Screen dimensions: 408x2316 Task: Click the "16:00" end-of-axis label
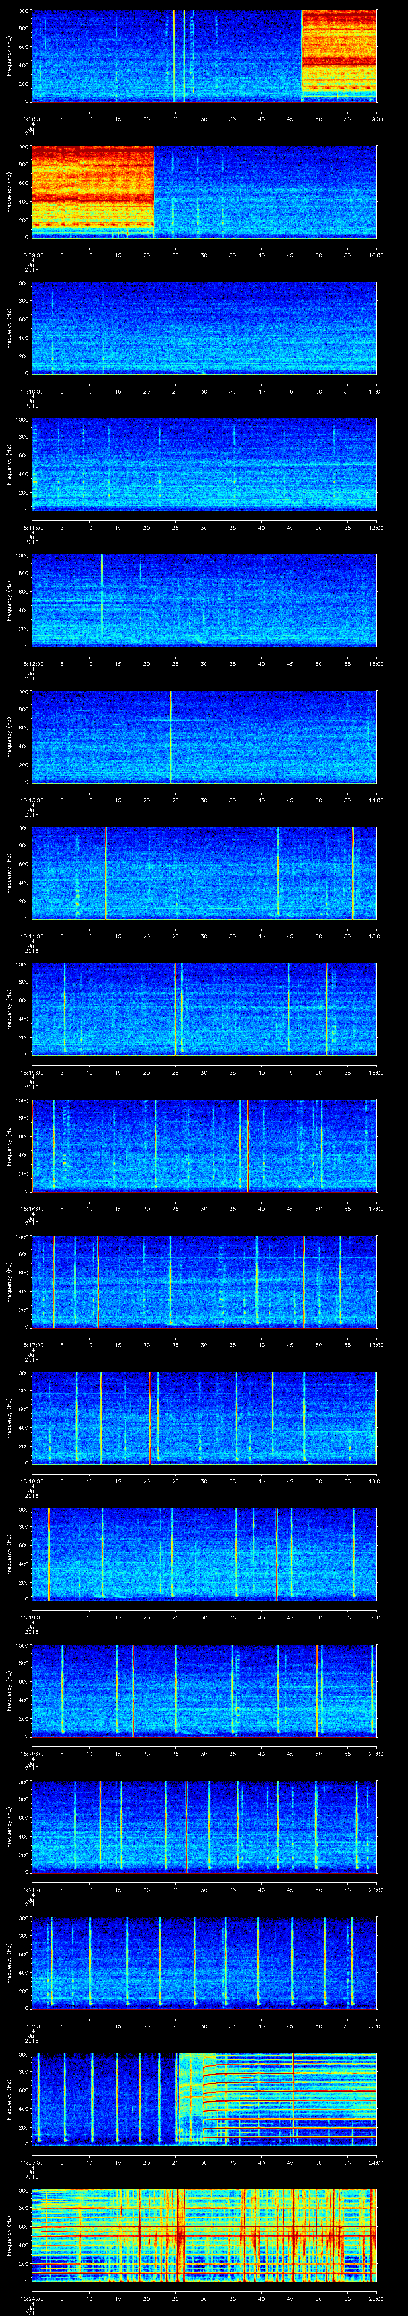click(x=376, y=1072)
